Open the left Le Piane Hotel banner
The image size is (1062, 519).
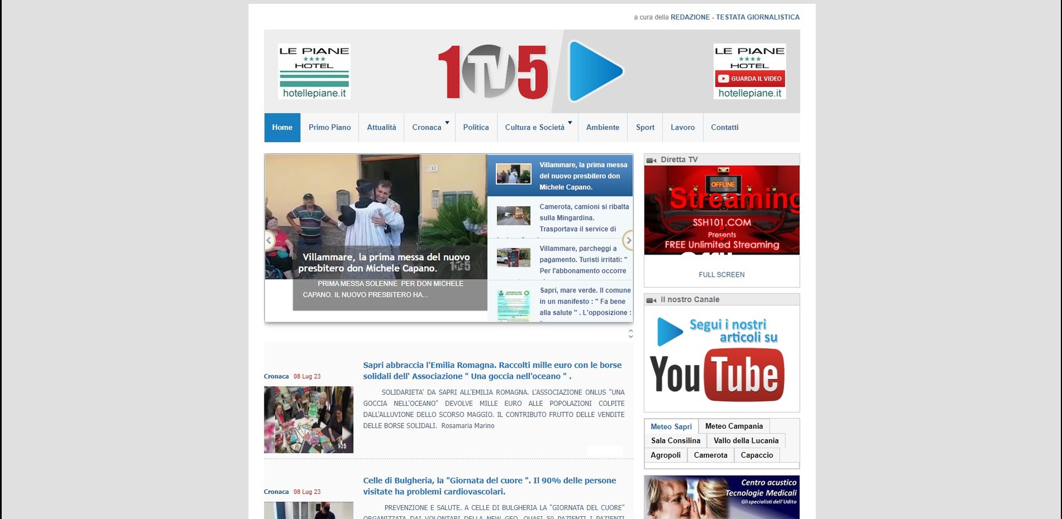[314, 71]
